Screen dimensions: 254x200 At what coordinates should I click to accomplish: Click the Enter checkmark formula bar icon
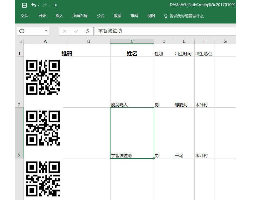pyautogui.click(x=76, y=31)
